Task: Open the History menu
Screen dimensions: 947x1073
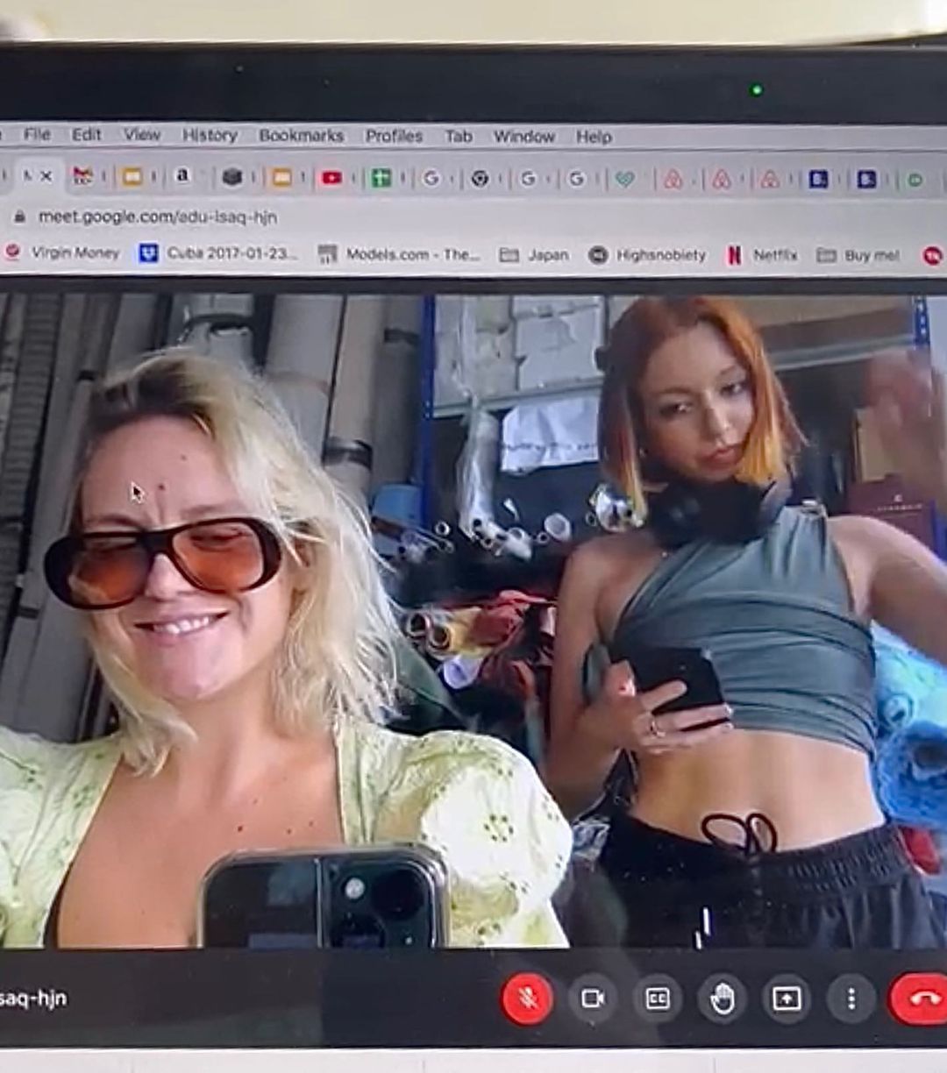Action: point(210,135)
